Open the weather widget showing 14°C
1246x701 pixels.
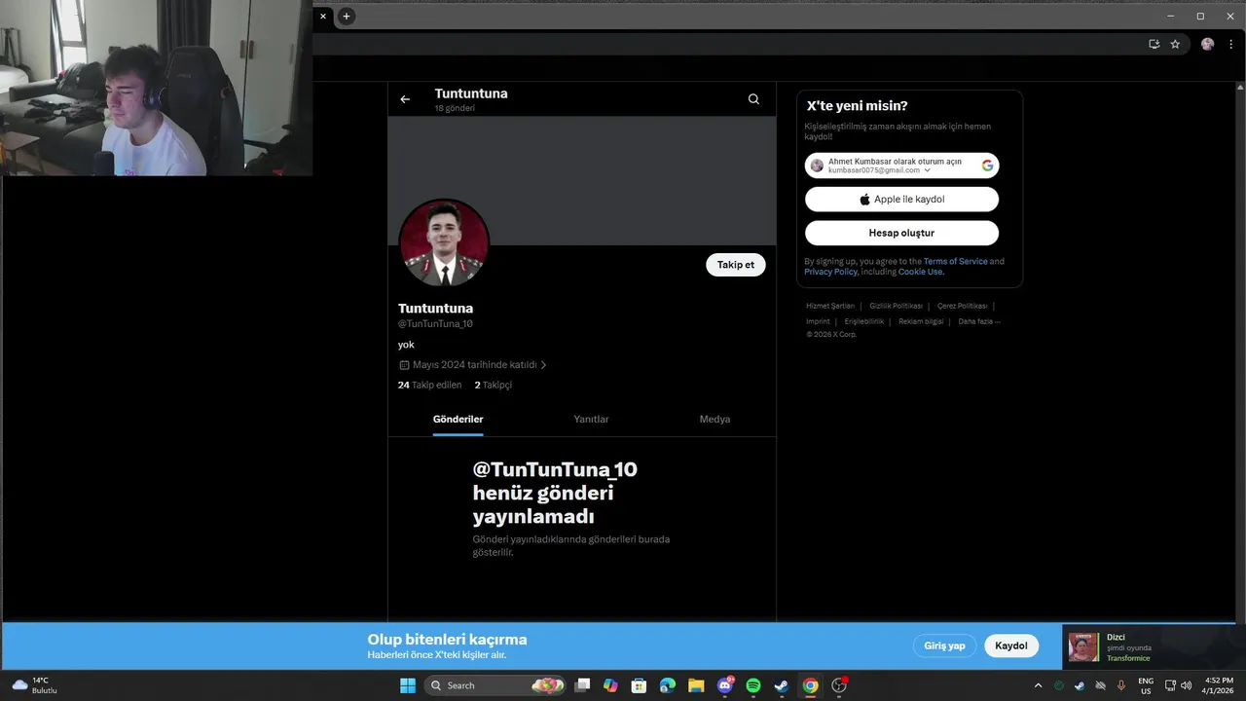(35, 685)
